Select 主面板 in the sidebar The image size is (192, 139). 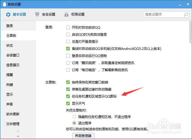tap(18, 35)
